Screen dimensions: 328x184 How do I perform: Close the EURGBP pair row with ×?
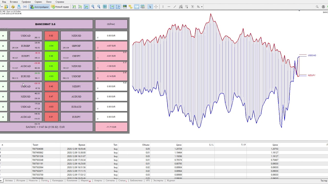(x=3, y=46)
